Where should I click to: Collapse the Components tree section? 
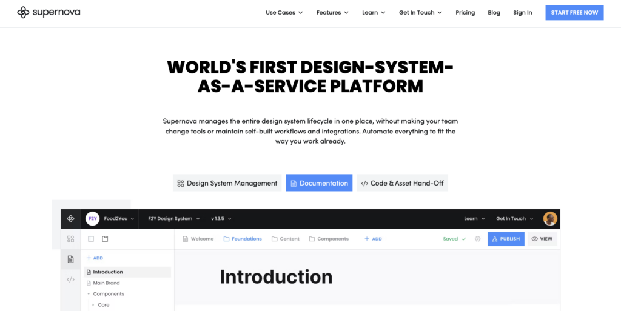[x=89, y=294]
